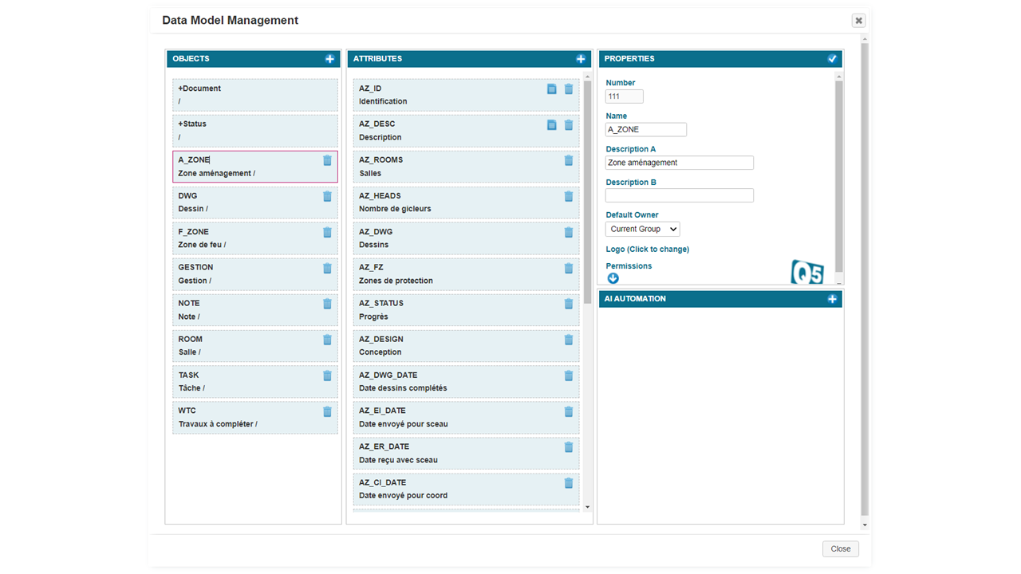
Task: Delete the DWG object
Action: pos(327,196)
